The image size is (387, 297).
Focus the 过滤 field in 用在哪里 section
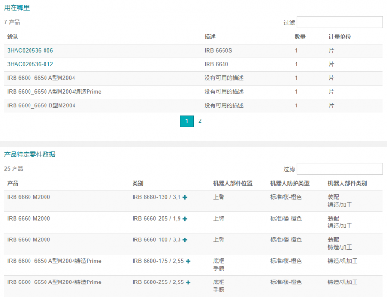pos(340,22)
